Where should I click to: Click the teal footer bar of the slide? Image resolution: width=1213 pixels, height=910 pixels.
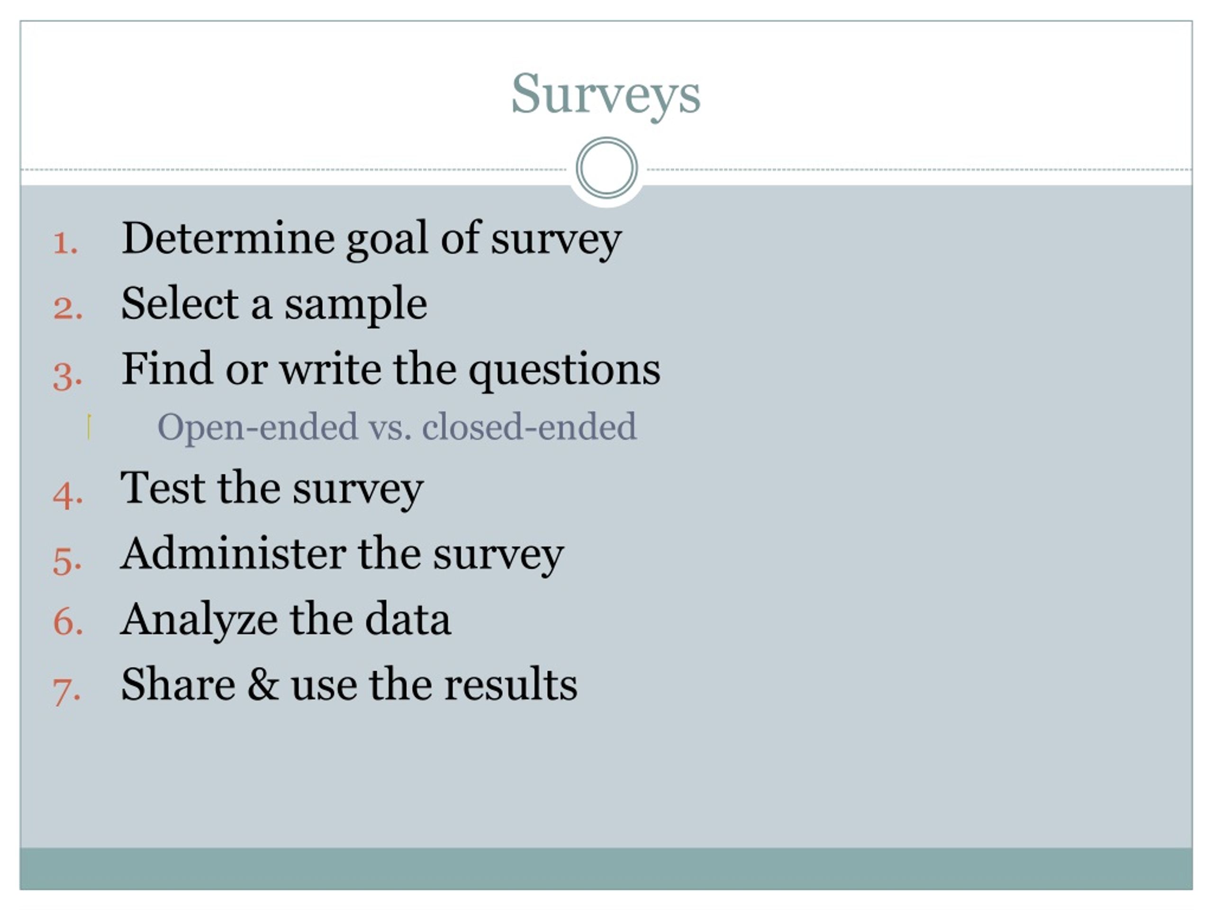606,869
